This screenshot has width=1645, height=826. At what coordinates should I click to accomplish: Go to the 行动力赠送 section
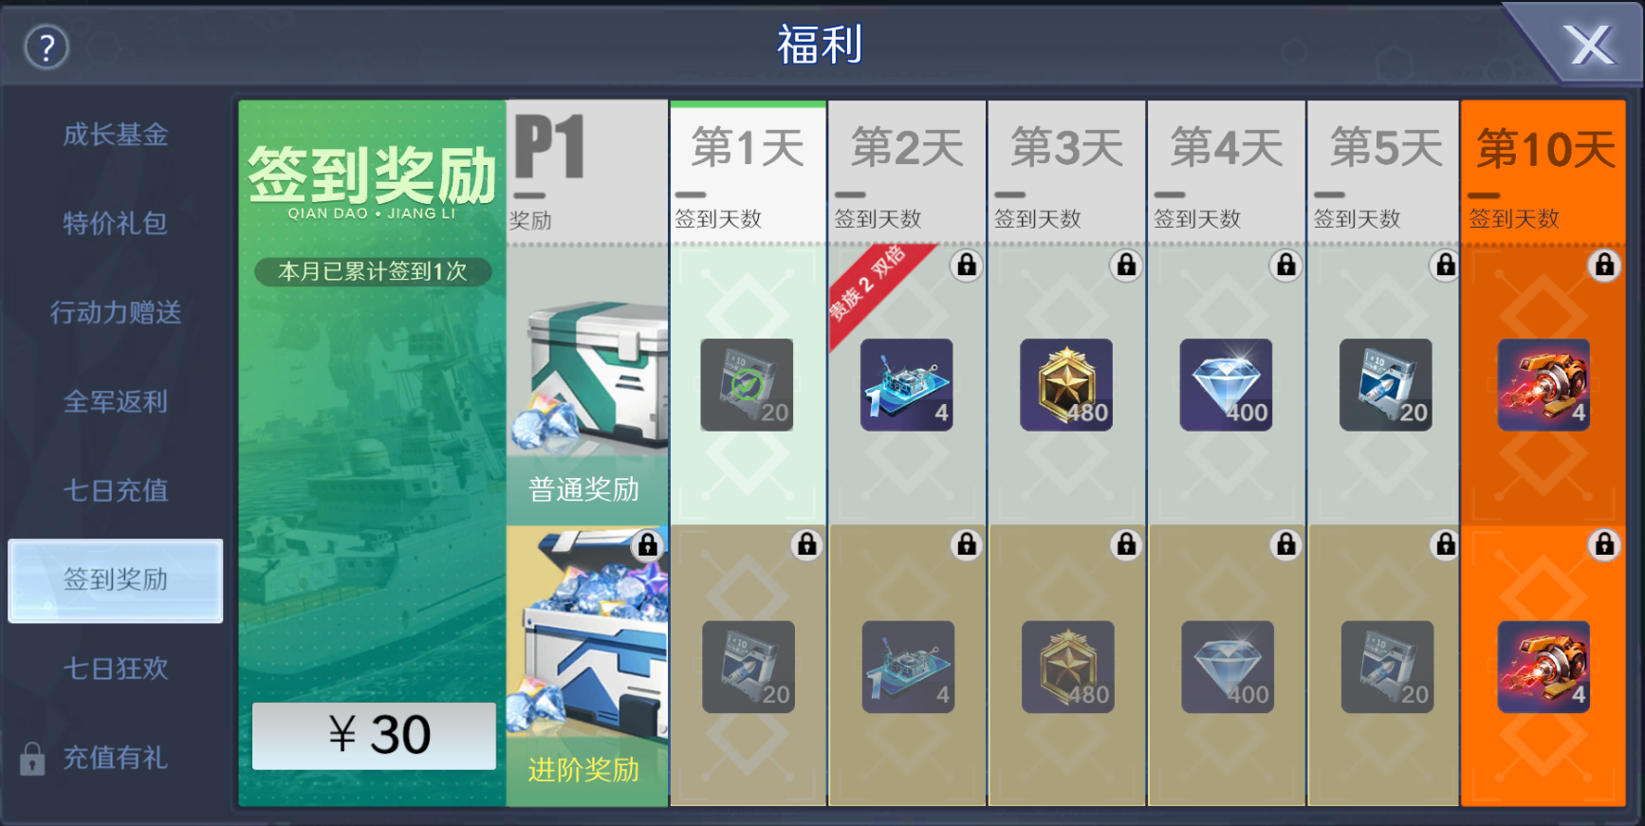click(x=116, y=313)
